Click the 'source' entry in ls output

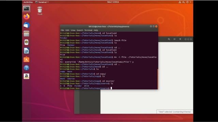coord(71,79)
